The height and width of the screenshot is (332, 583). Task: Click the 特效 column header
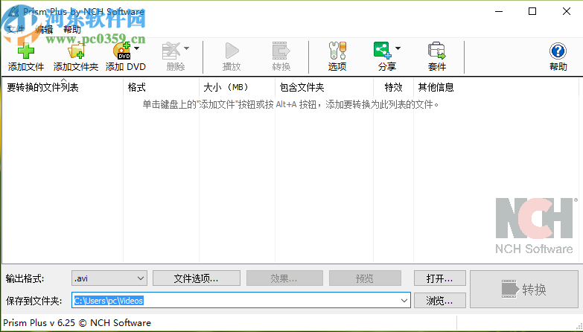(x=393, y=87)
